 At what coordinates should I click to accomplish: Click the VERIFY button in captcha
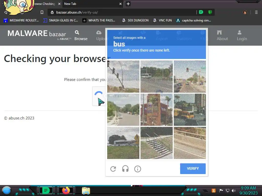tap(193, 168)
